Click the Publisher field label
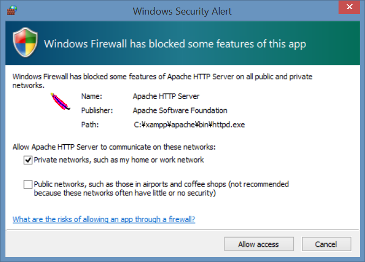The image size is (365, 262). (97, 110)
